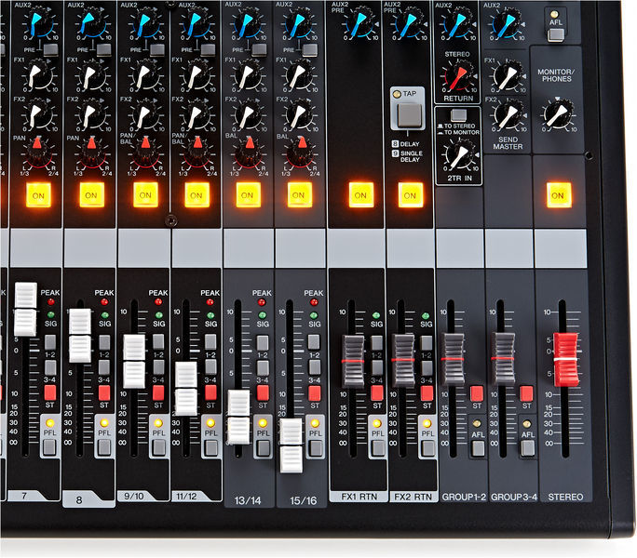
Task: Turn on channel 7 ON button
Action: (38, 195)
